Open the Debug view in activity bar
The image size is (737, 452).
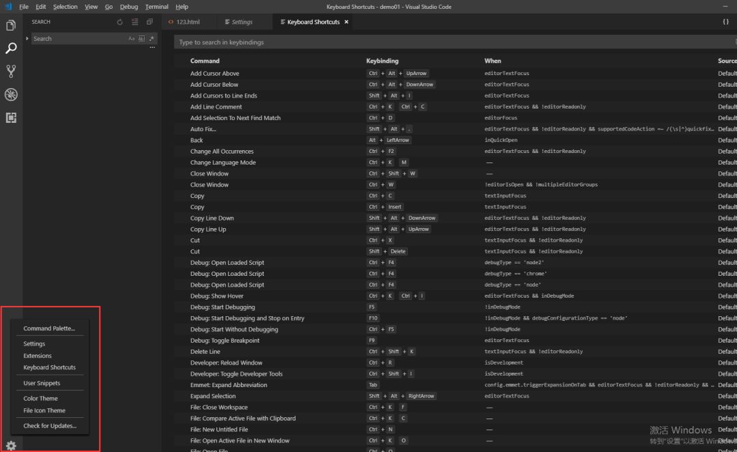11,94
